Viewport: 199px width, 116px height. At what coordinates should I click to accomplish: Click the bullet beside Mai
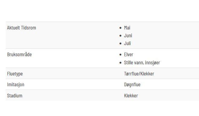click(120, 28)
